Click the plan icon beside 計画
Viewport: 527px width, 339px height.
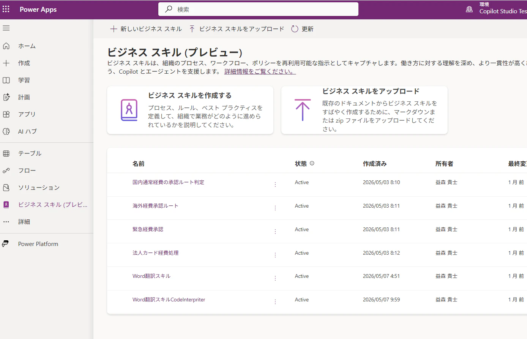(6, 97)
